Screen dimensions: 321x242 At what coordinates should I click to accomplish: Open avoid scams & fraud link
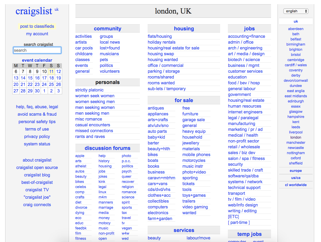pos(37,114)
